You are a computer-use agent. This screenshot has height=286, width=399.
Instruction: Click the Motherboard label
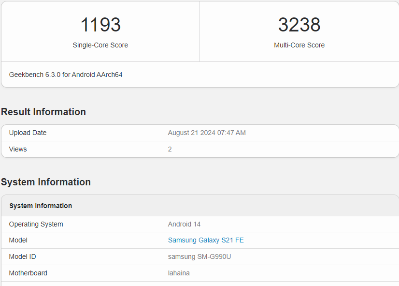tap(28, 273)
